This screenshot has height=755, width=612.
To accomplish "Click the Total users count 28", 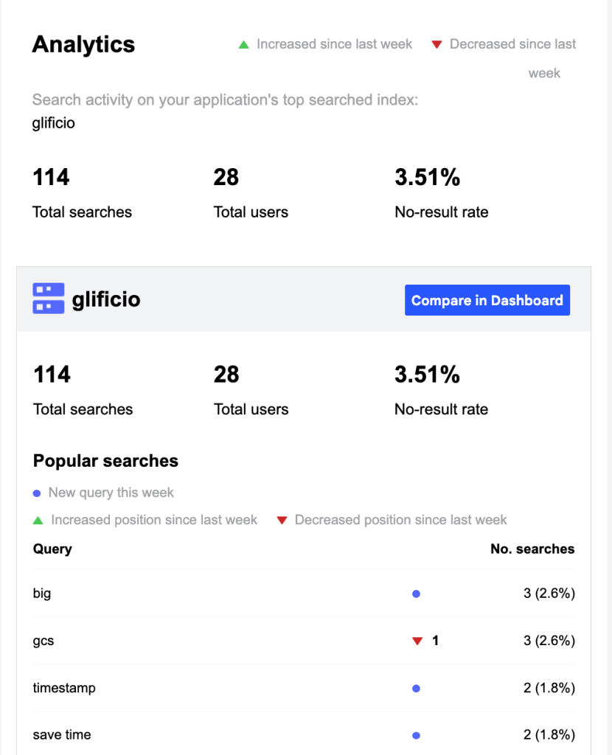I will (x=226, y=177).
